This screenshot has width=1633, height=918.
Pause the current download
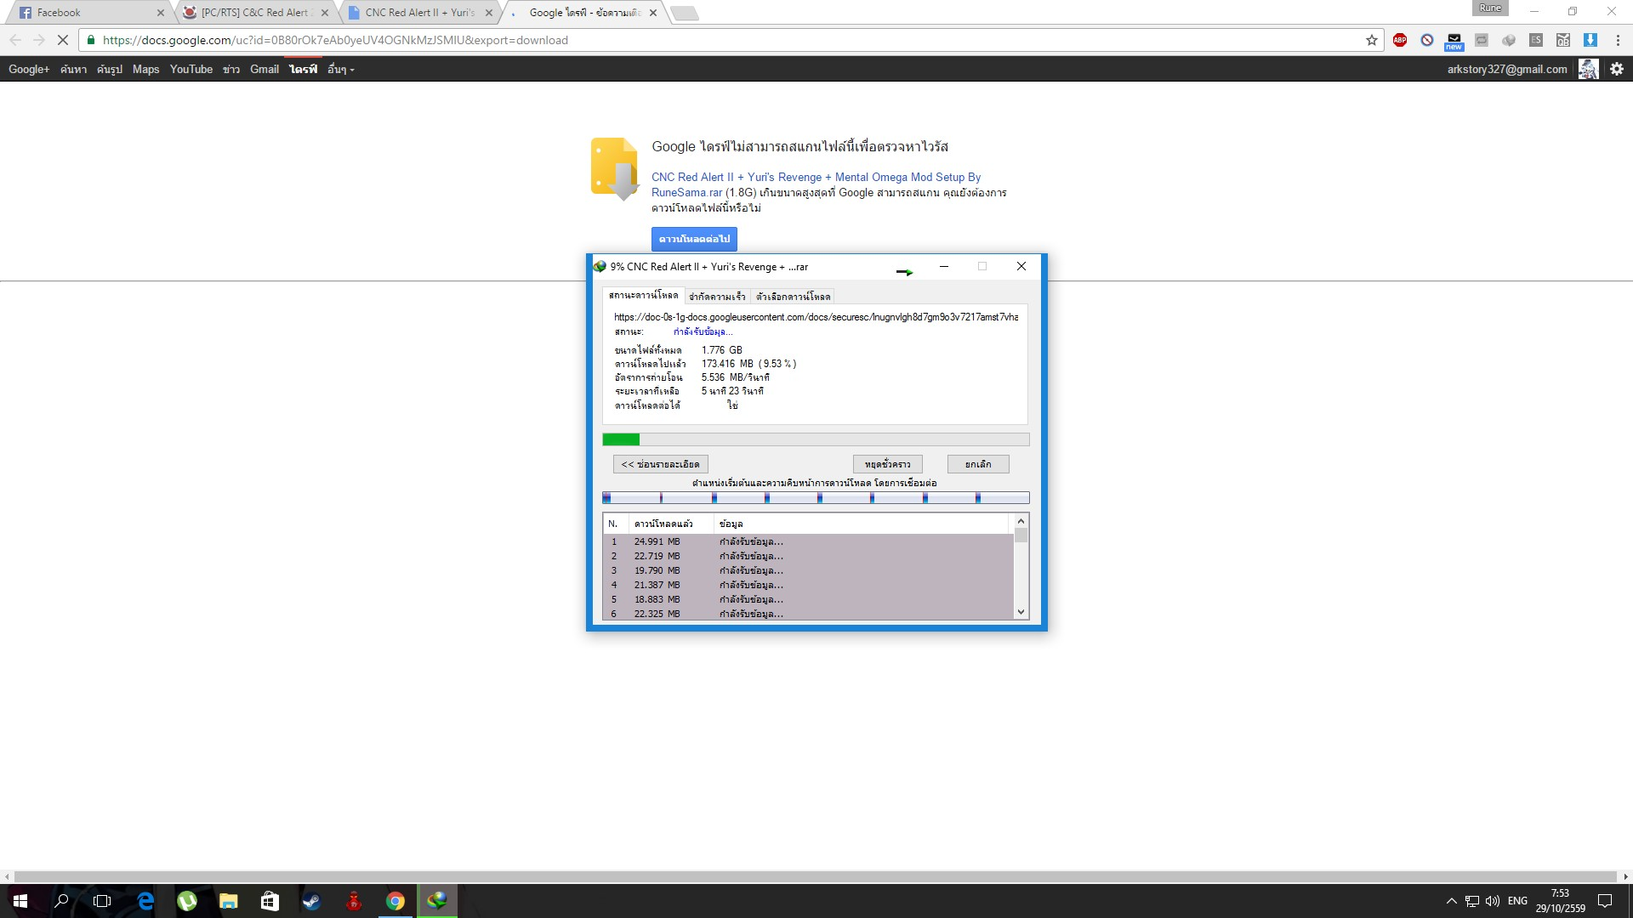(x=887, y=464)
